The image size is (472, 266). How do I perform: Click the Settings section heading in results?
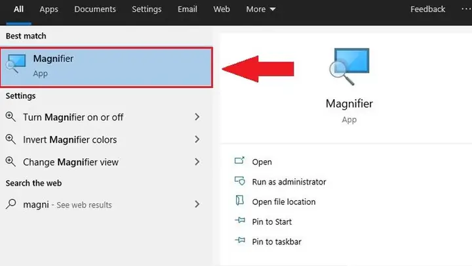(x=20, y=96)
